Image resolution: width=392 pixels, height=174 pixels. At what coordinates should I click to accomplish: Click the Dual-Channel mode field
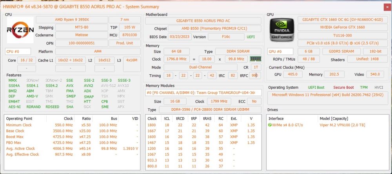[x=200, y=67]
